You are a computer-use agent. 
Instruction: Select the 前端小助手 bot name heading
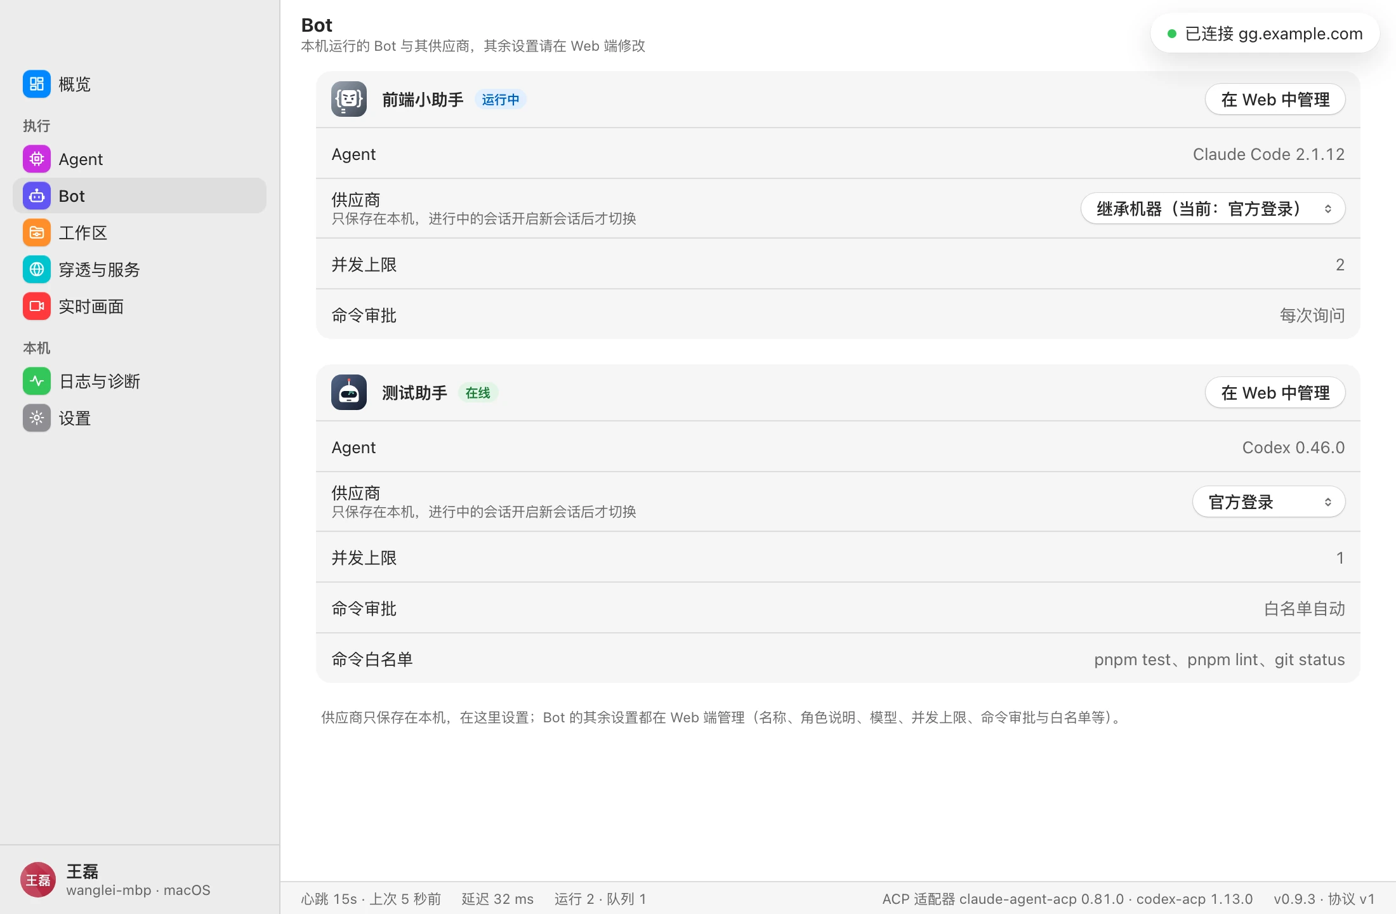click(423, 100)
